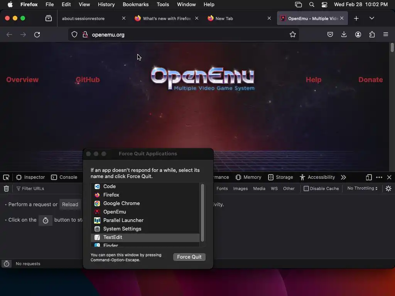395x296 pixels.
Task: Open the Downloads arrow icon
Action: click(344, 34)
